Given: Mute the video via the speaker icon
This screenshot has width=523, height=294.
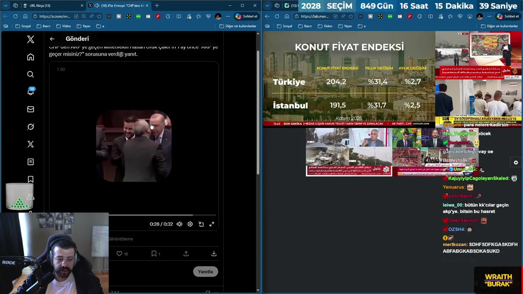Looking at the screenshot, I should click(179, 224).
